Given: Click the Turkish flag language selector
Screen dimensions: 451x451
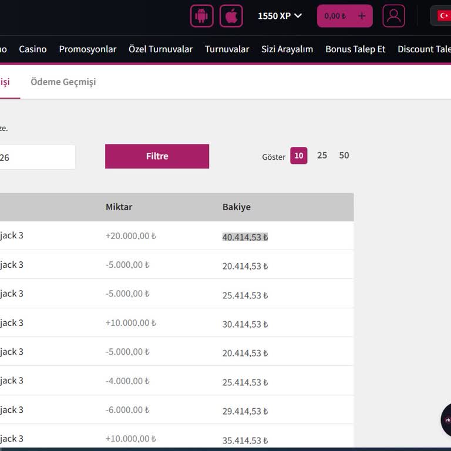Looking at the screenshot, I should [443, 16].
